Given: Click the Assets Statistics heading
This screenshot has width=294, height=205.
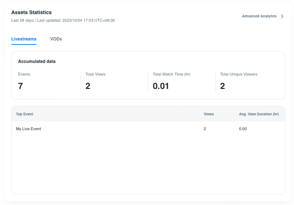Looking at the screenshot, I should pos(31,12).
